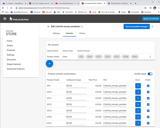The image size is (160, 128).
Task: Switch to the Settings tab
Action: 56,33
